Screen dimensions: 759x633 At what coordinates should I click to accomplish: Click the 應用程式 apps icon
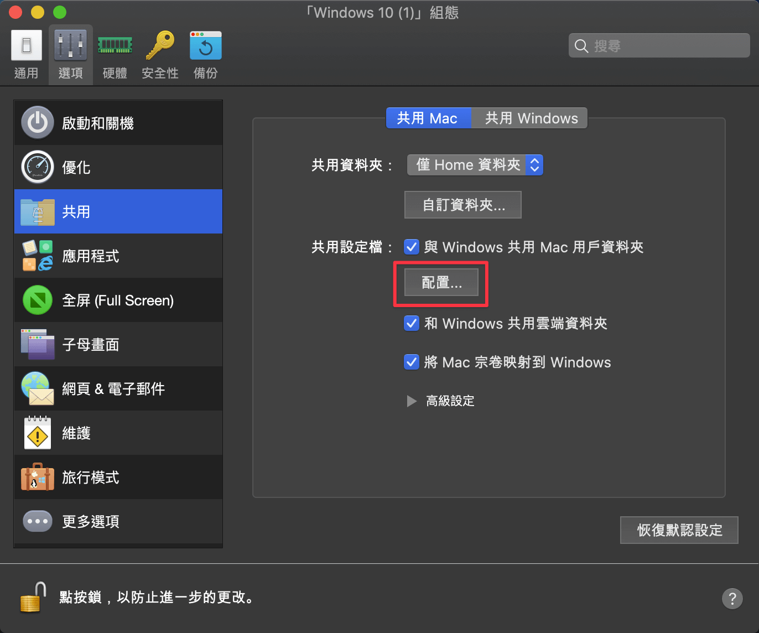(38, 256)
